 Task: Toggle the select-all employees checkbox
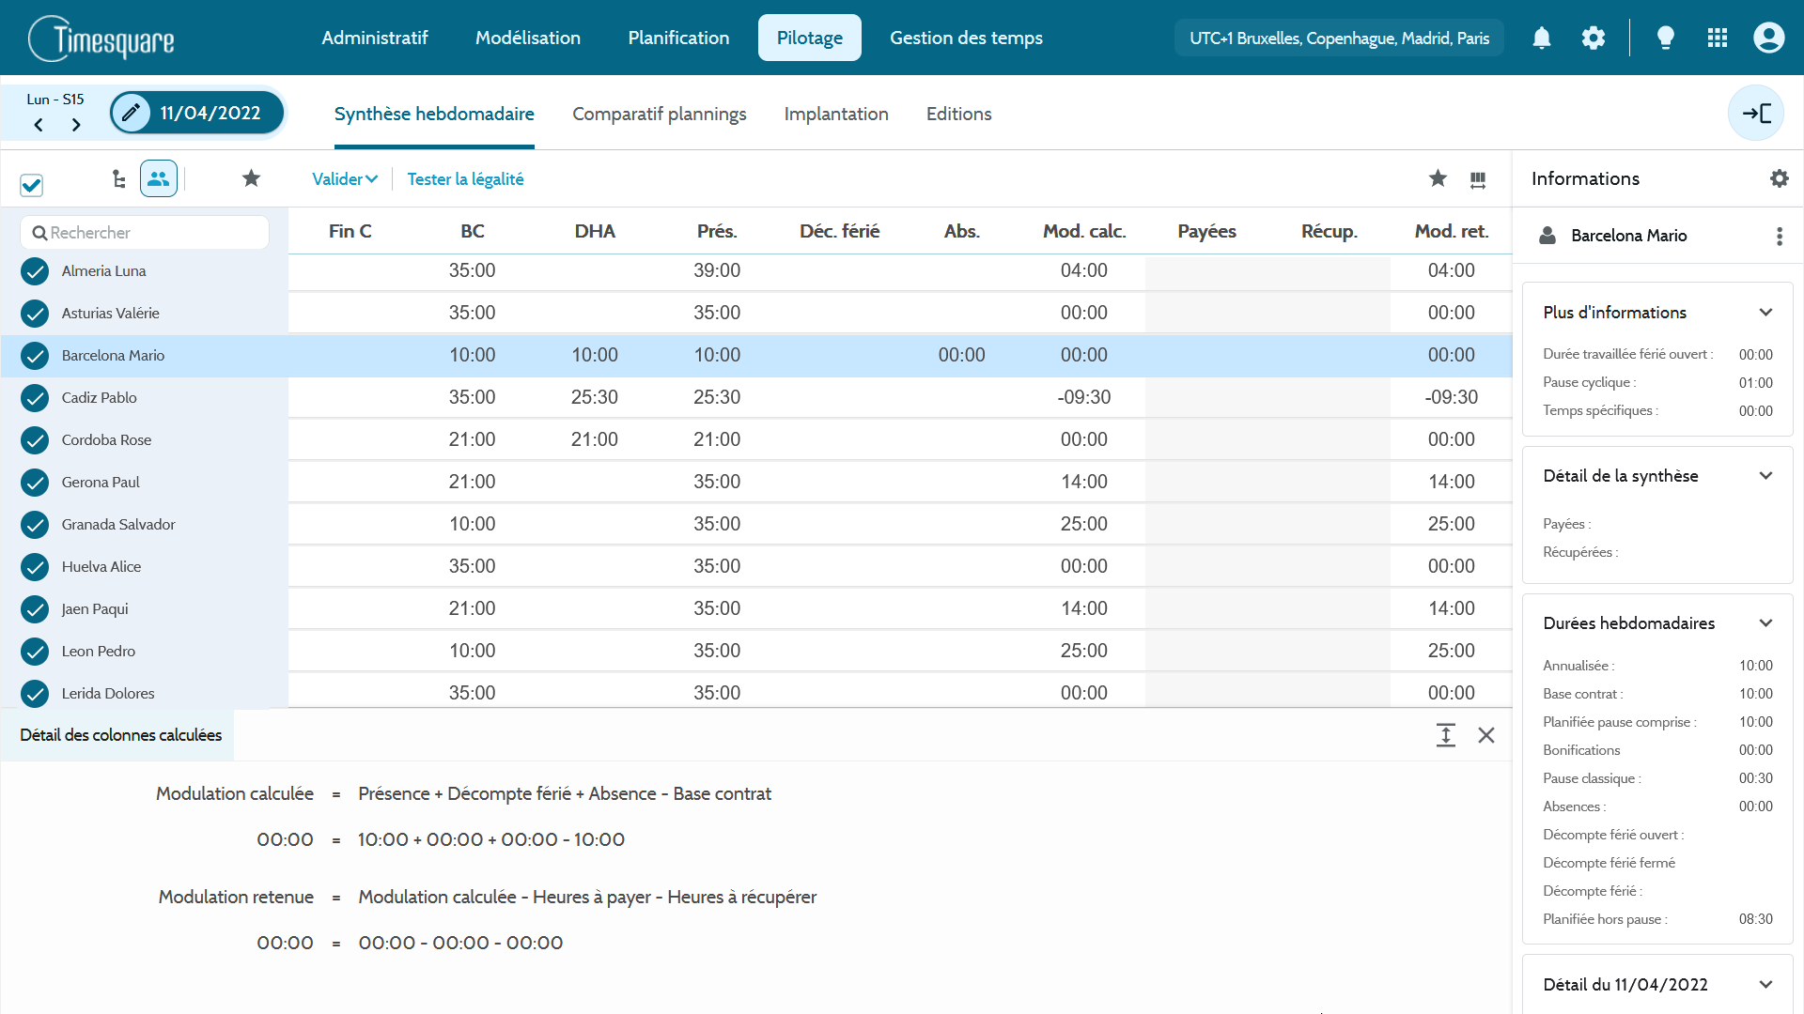[32, 185]
